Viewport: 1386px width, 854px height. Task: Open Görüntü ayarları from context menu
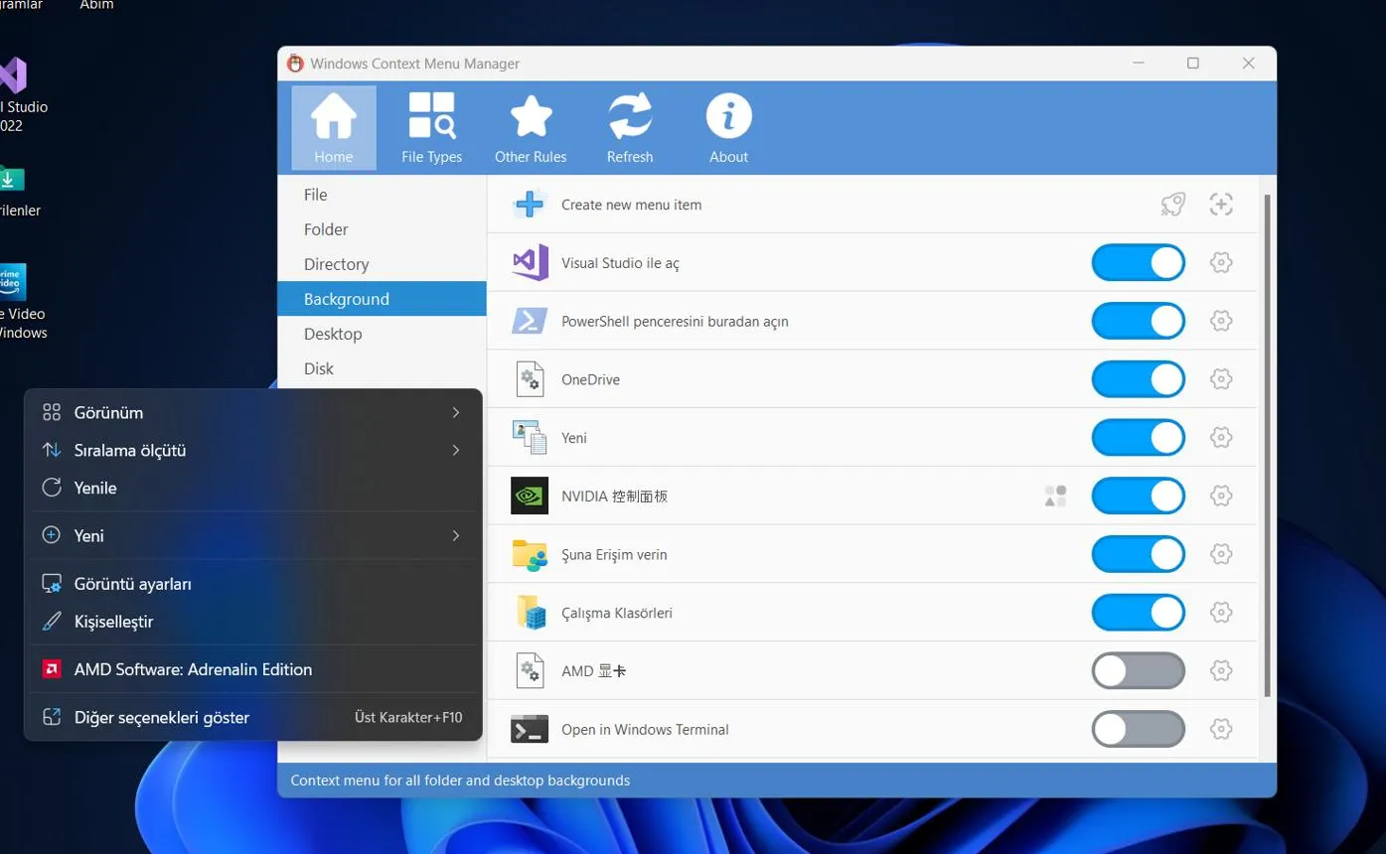pos(253,584)
